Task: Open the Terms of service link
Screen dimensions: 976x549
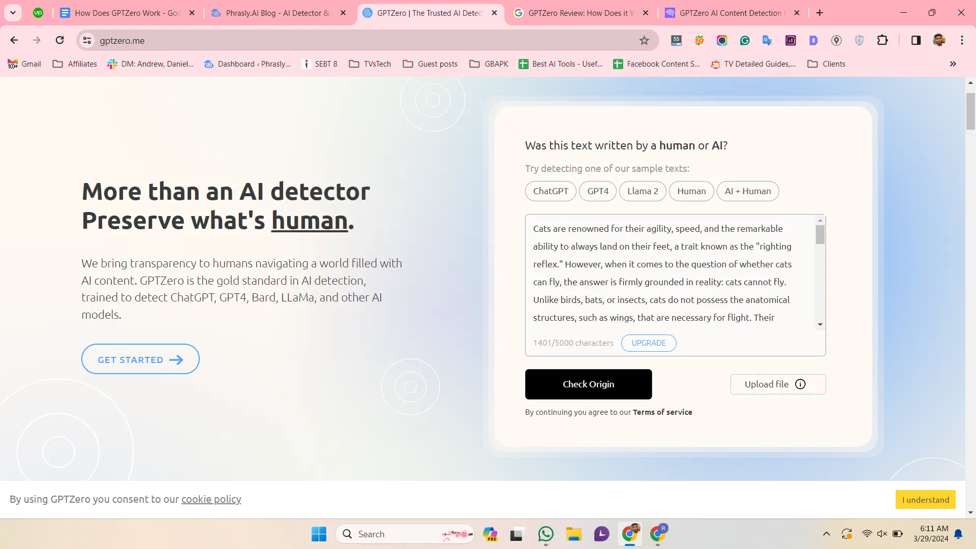Action: [662, 412]
